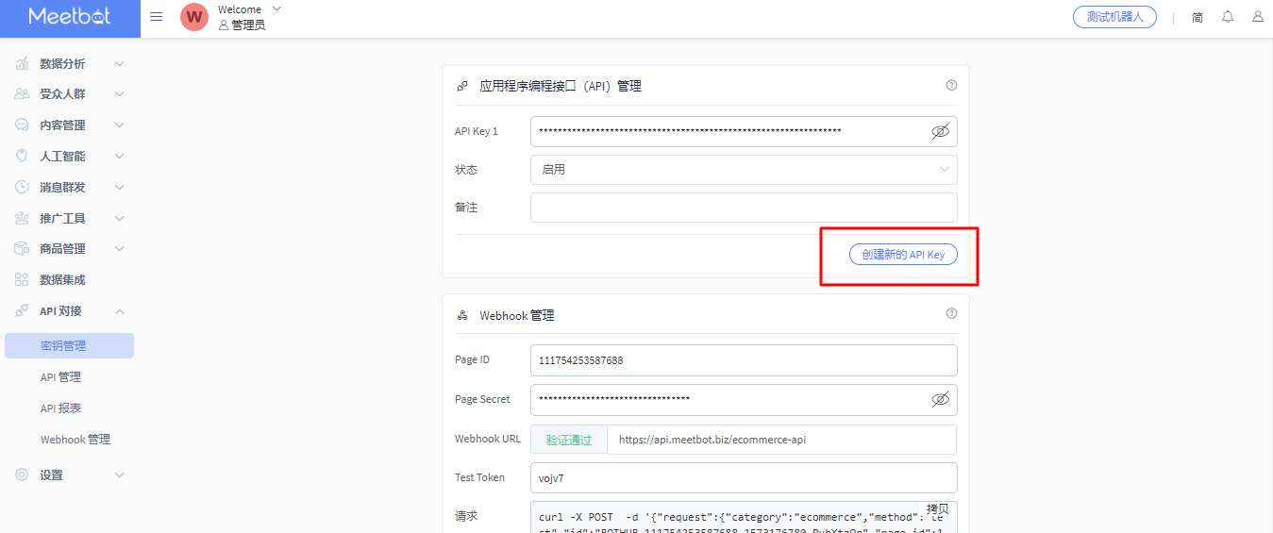Screen dimensions: 1273x533
Task: Click the W user avatar
Action: (194, 17)
